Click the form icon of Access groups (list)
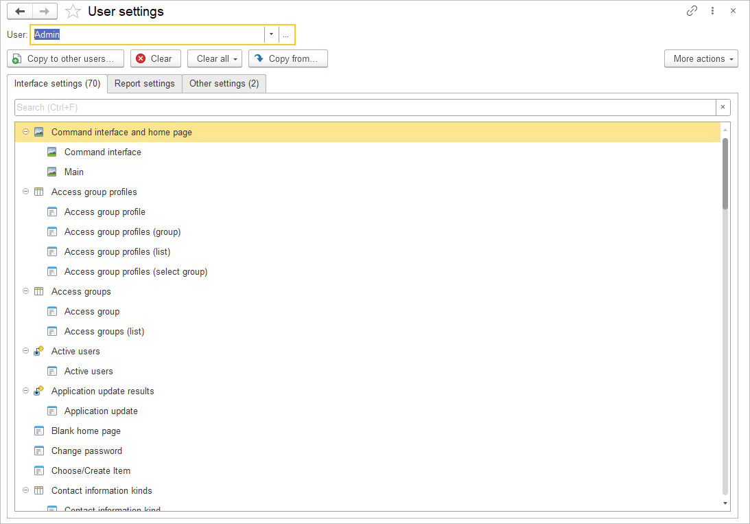 coord(52,331)
